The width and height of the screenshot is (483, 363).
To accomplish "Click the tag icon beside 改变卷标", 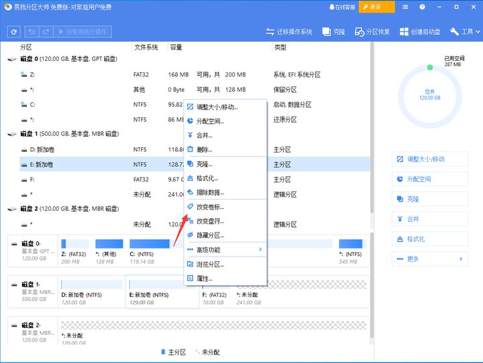I will 191,206.
